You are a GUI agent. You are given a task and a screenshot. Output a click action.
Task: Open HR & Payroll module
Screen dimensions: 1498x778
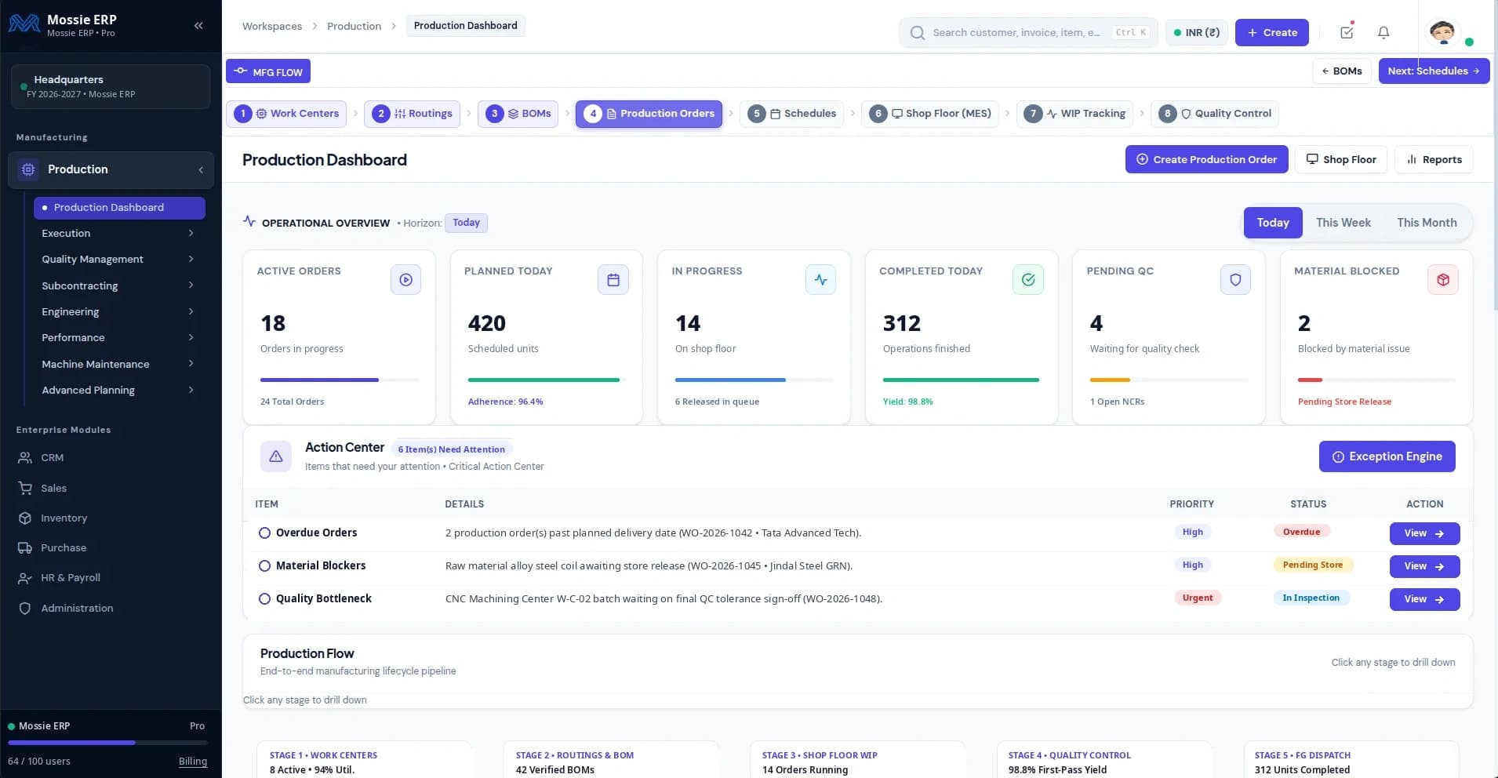71,578
